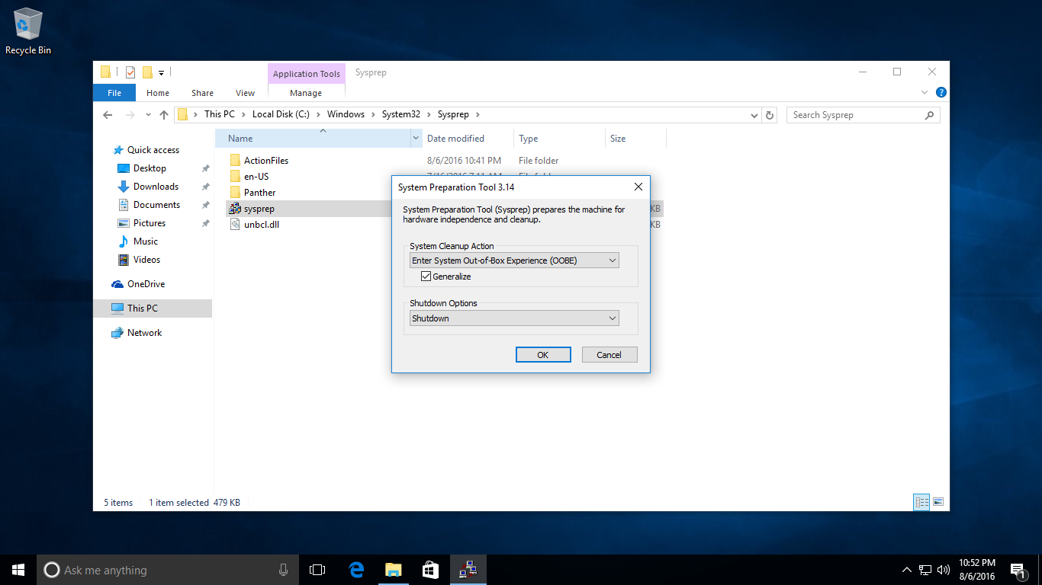The width and height of the screenshot is (1042, 585).
Task: Click the Search Sysprep input field
Action: (x=854, y=115)
